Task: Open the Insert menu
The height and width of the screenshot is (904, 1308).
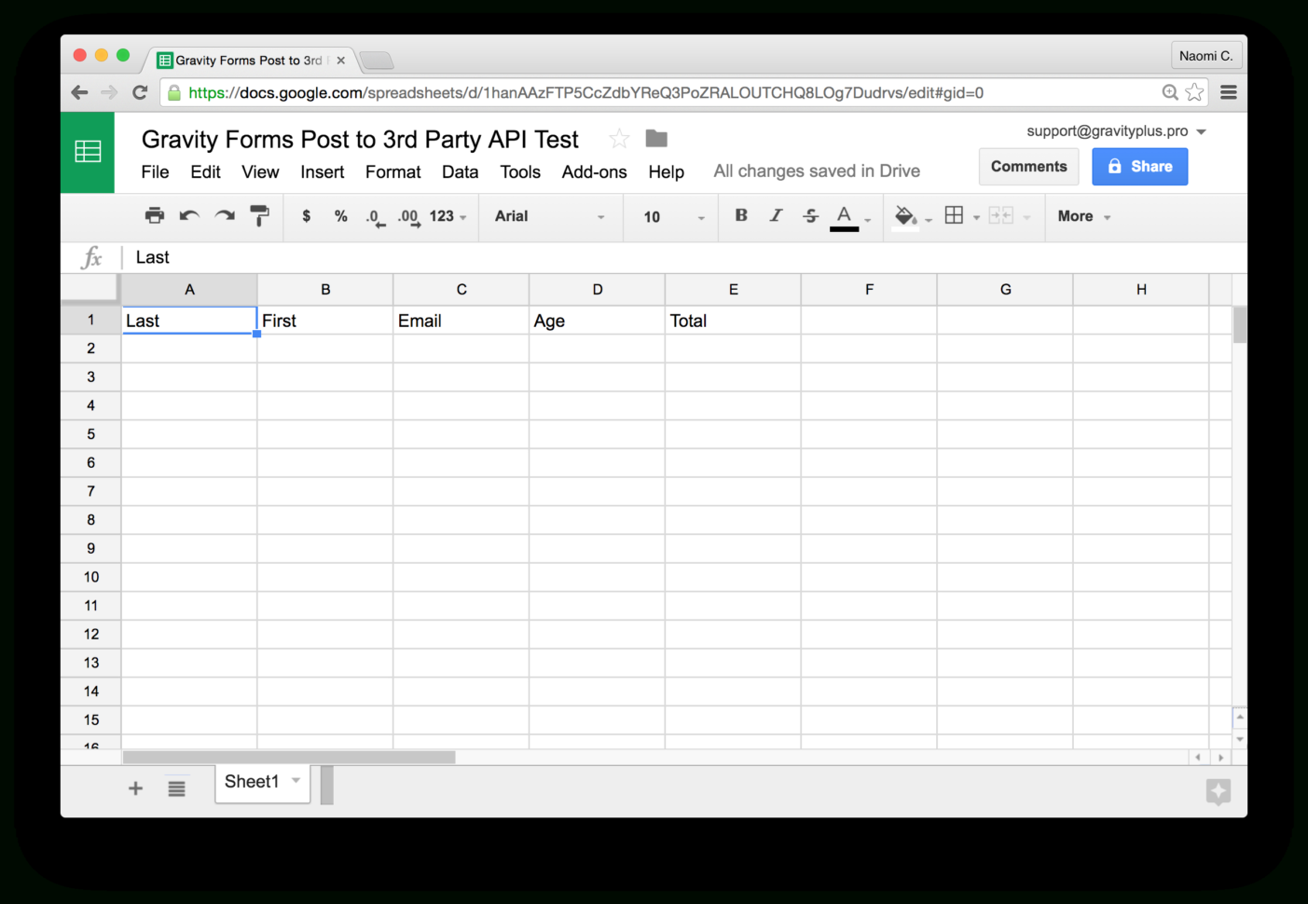Action: pos(322,171)
